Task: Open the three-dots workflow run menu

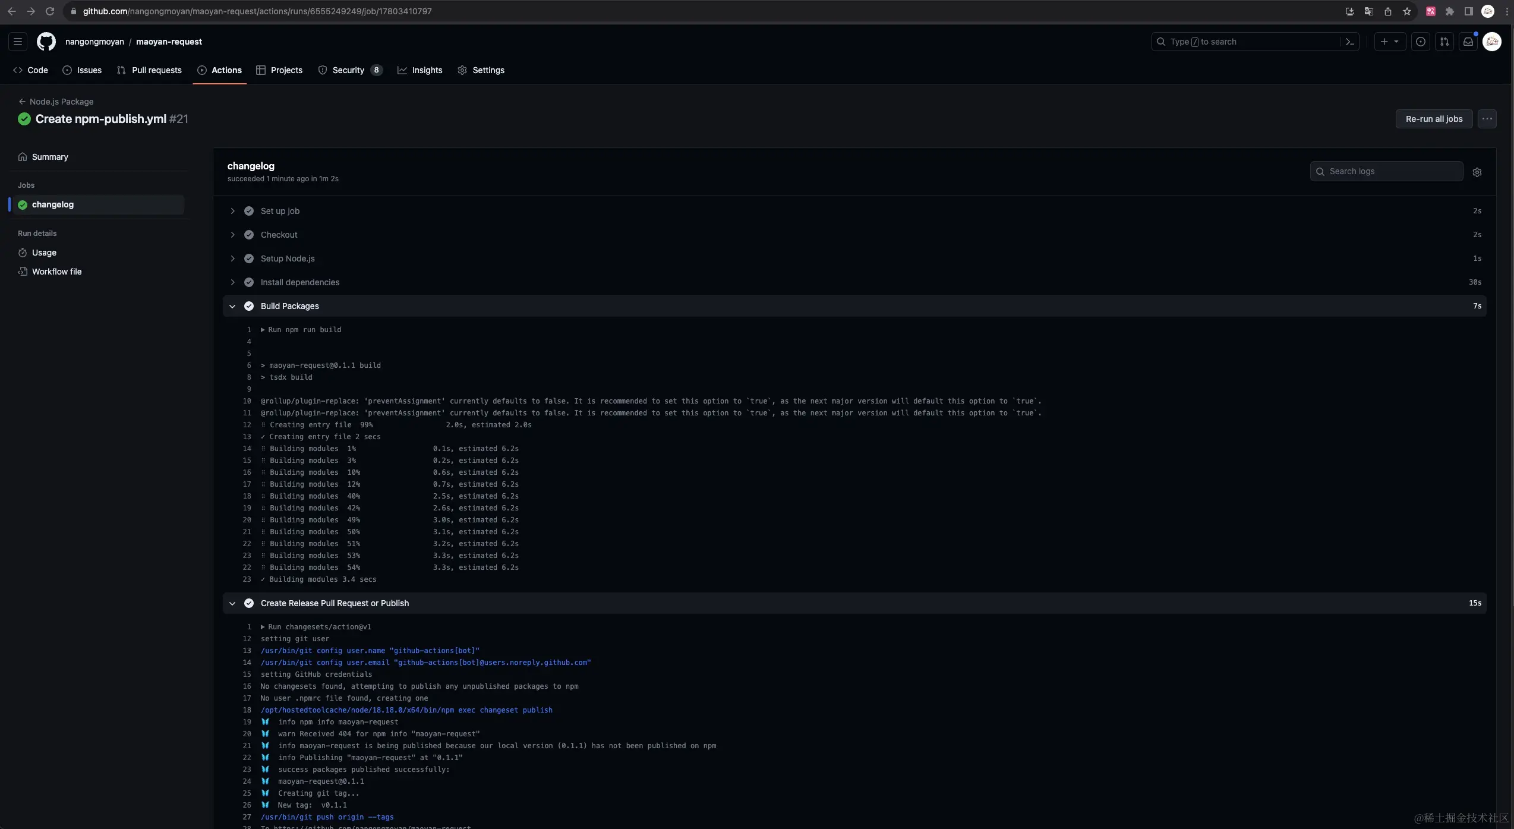Action: point(1487,119)
